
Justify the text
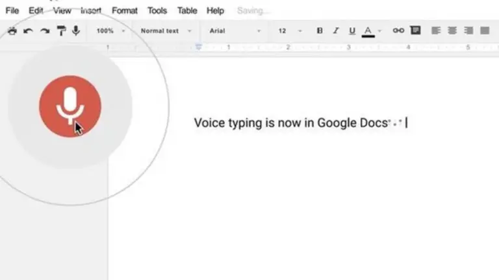[485, 30]
